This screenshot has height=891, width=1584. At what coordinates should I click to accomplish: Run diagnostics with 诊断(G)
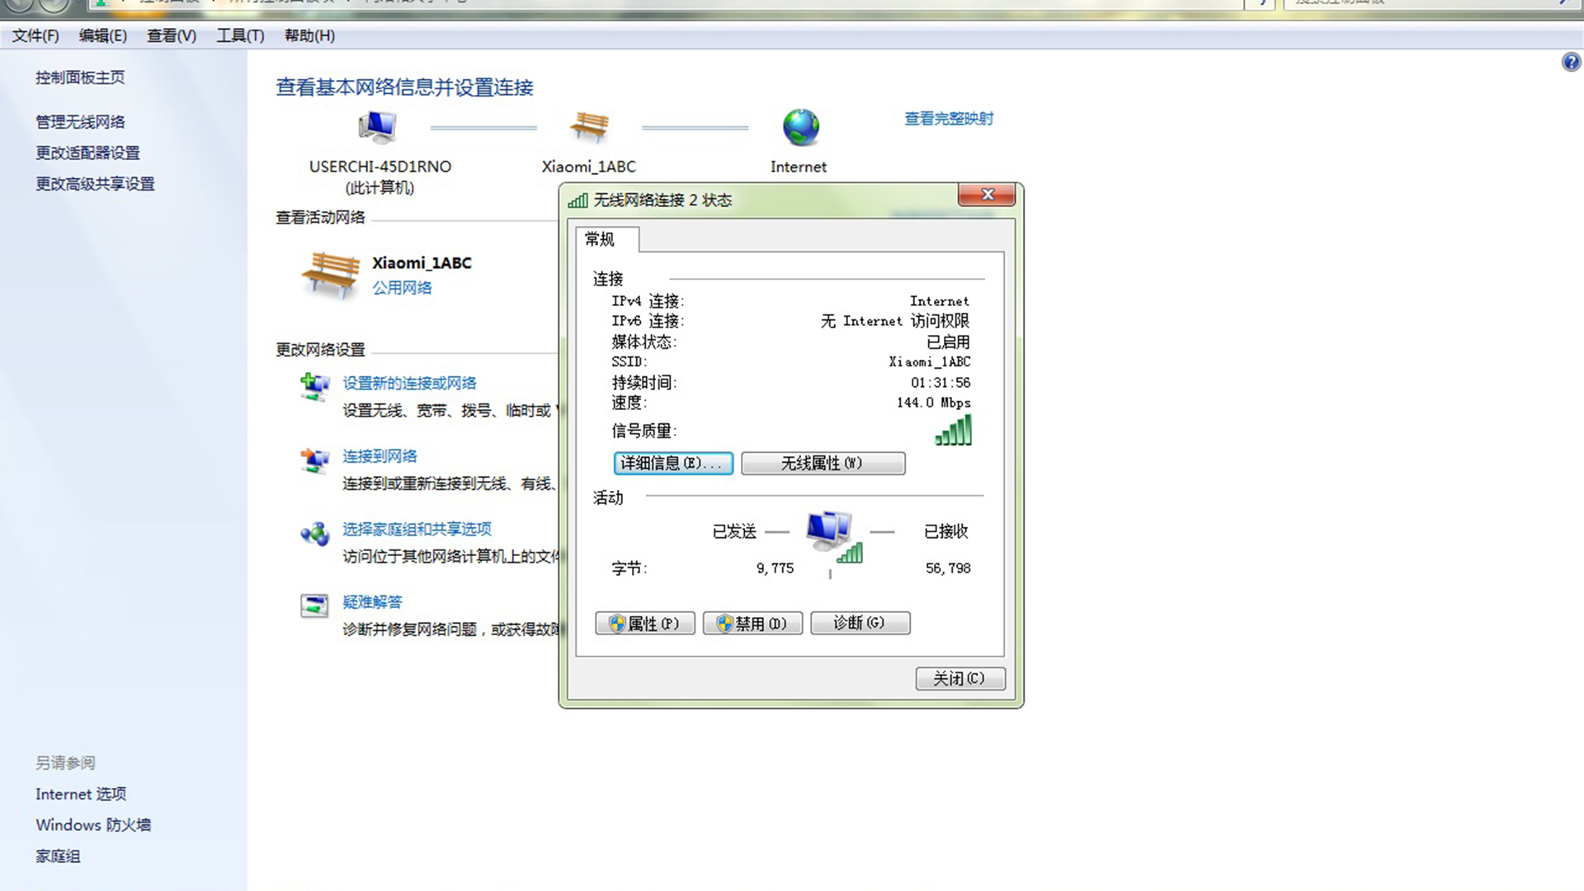(860, 623)
